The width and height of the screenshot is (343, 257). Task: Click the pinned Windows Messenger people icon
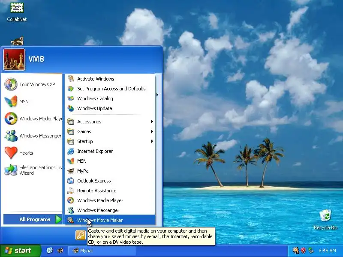click(x=11, y=136)
